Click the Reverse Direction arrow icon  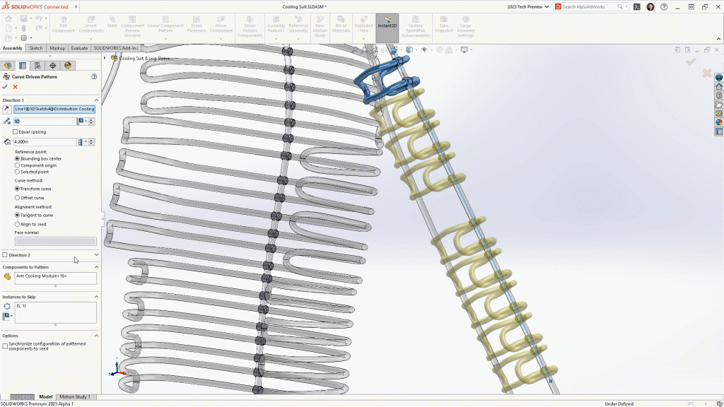pyautogui.click(x=6, y=110)
